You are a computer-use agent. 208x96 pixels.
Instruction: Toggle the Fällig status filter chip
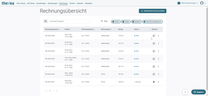(126, 22)
